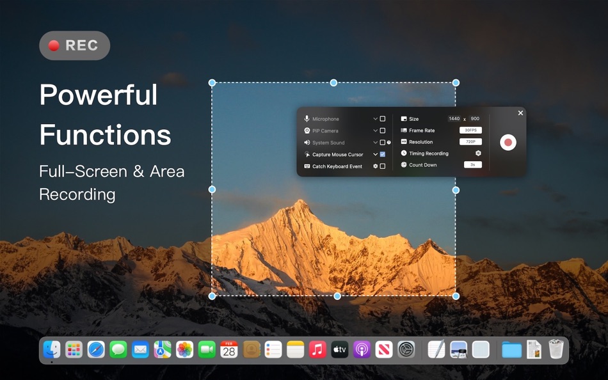Click the Capture Mouse Cursor pointer icon

(x=307, y=154)
